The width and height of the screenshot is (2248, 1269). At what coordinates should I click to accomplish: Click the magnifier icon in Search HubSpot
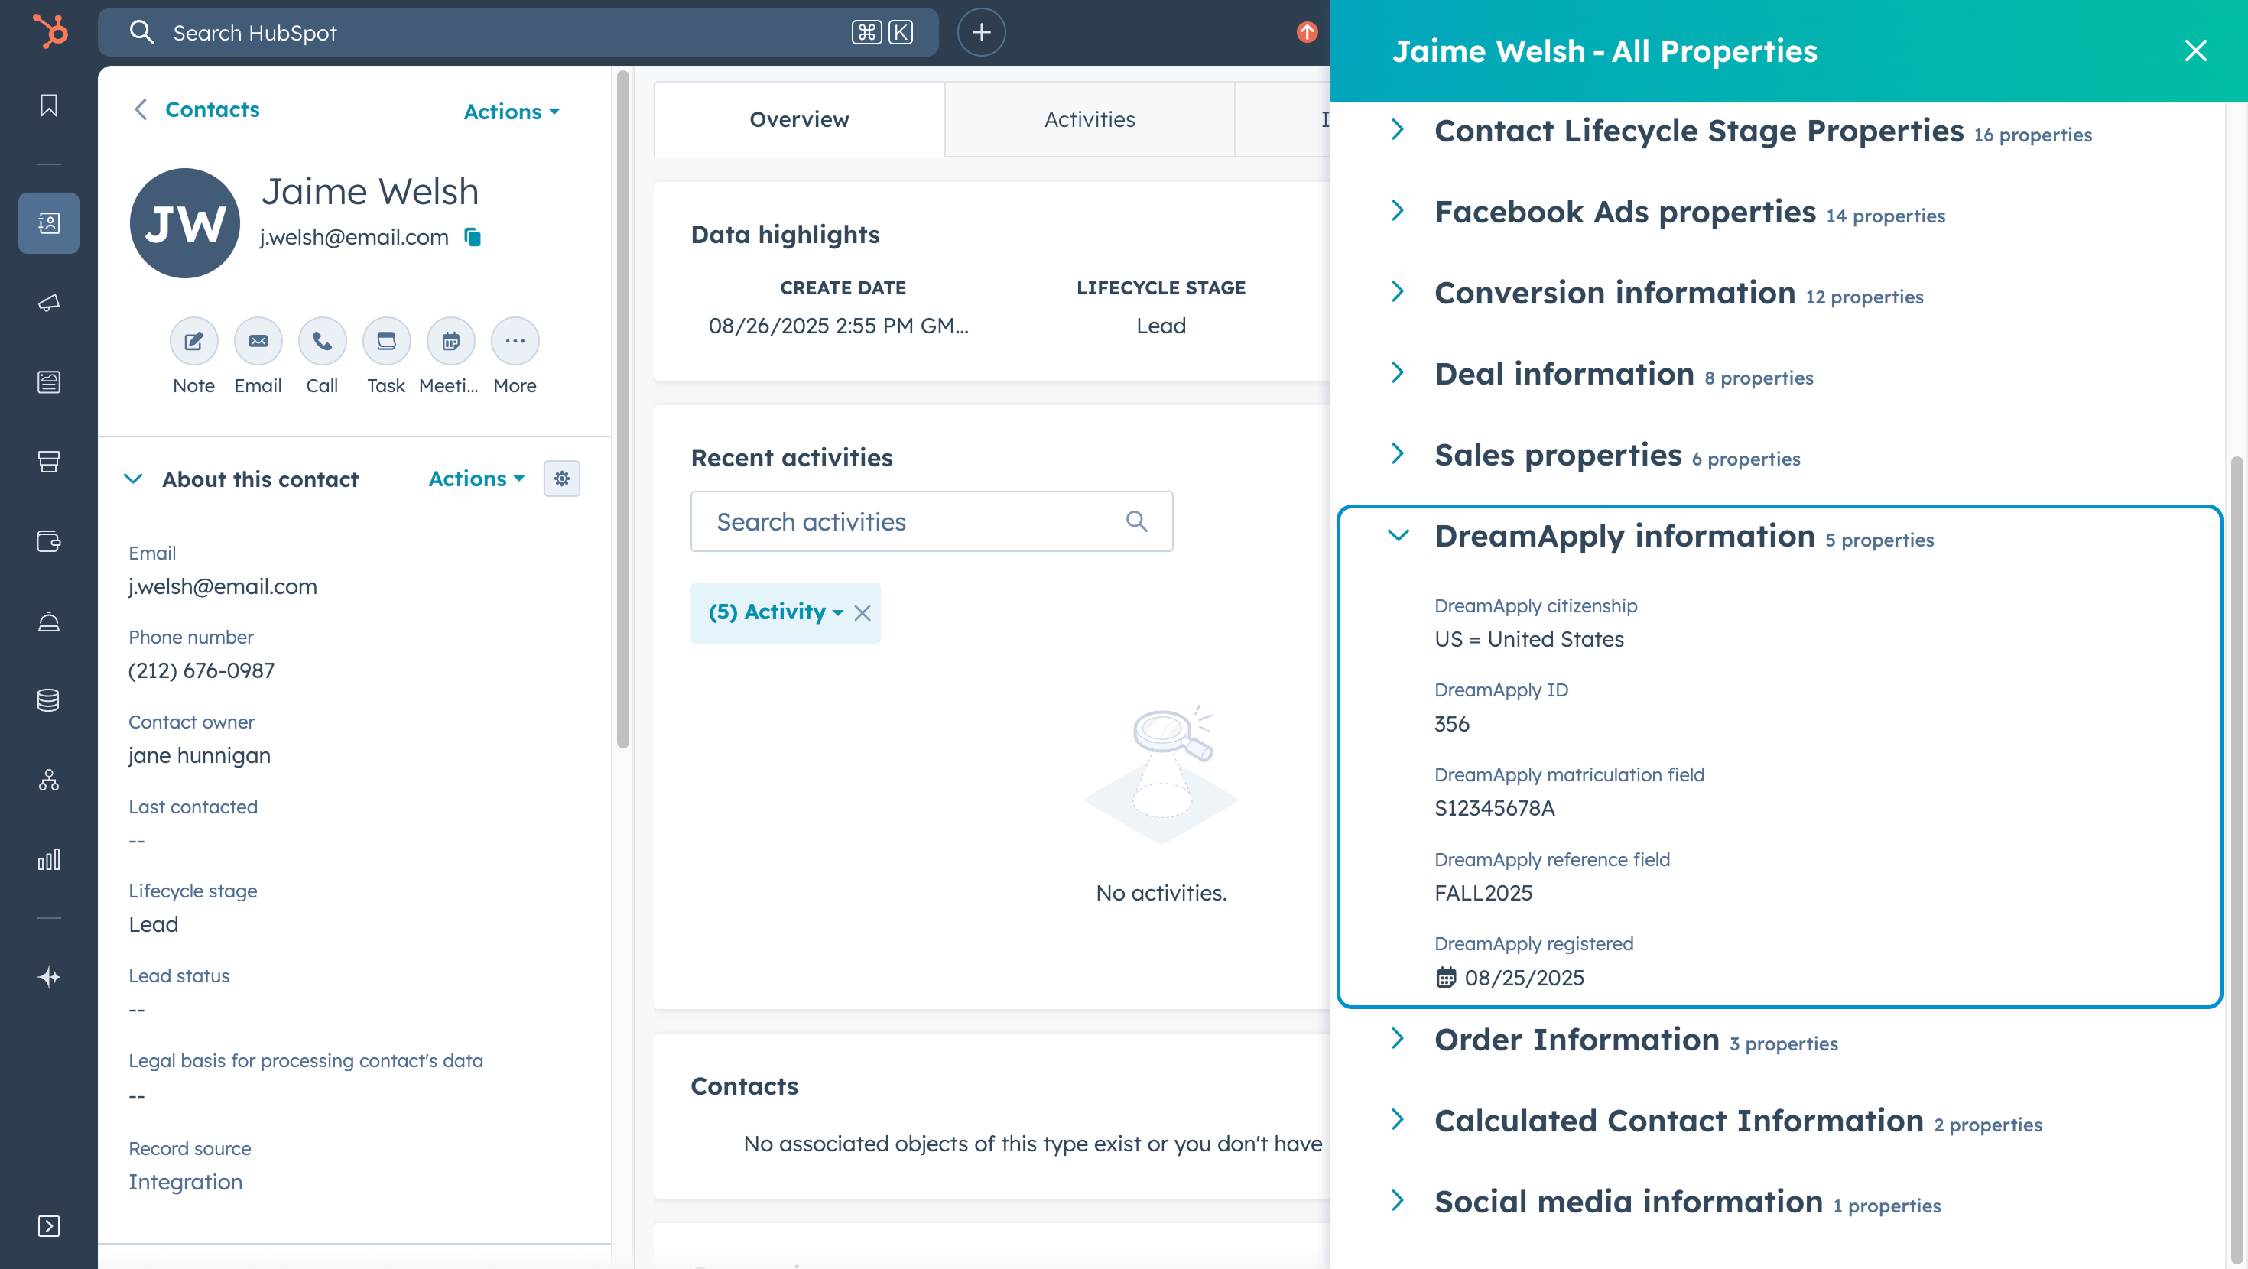[x=141, y=32]
